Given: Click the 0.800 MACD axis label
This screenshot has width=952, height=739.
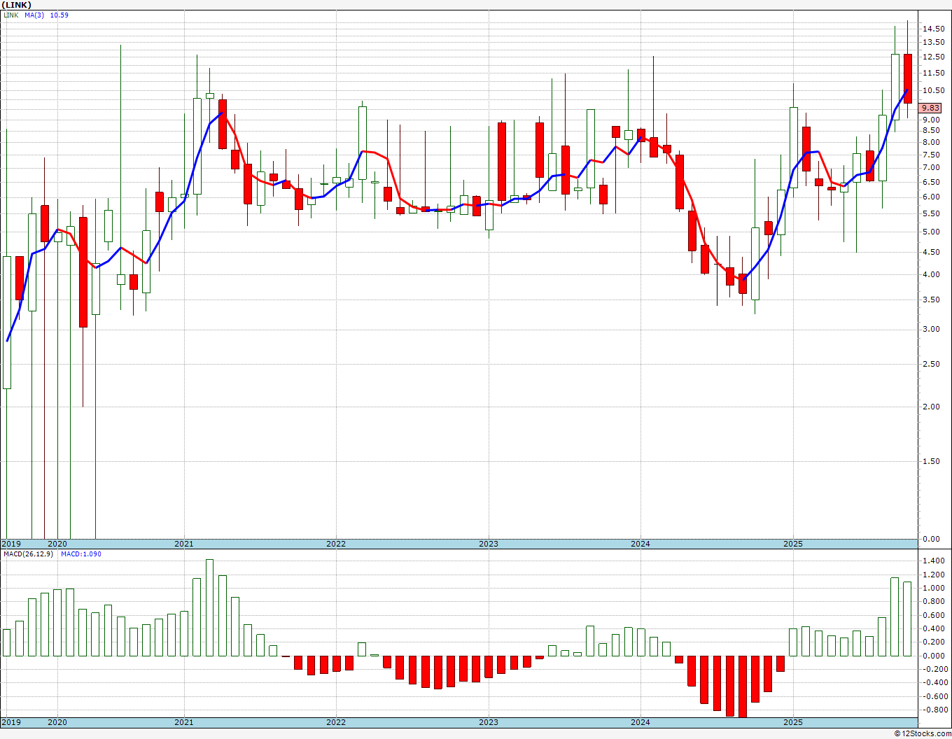Looking at the screenshot, I should point(933,602).
